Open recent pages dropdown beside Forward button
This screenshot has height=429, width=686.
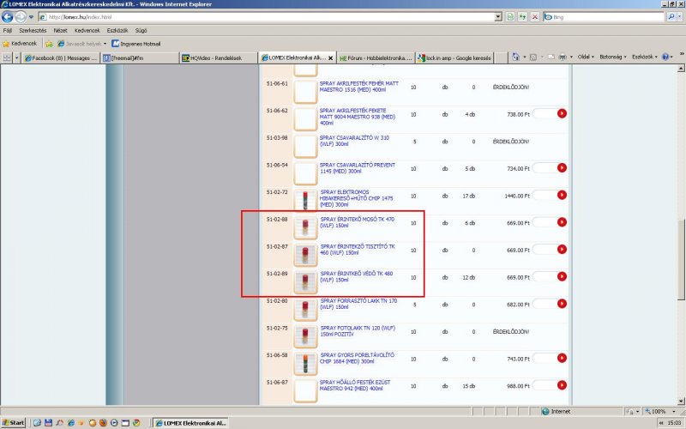tap(31, 17)
